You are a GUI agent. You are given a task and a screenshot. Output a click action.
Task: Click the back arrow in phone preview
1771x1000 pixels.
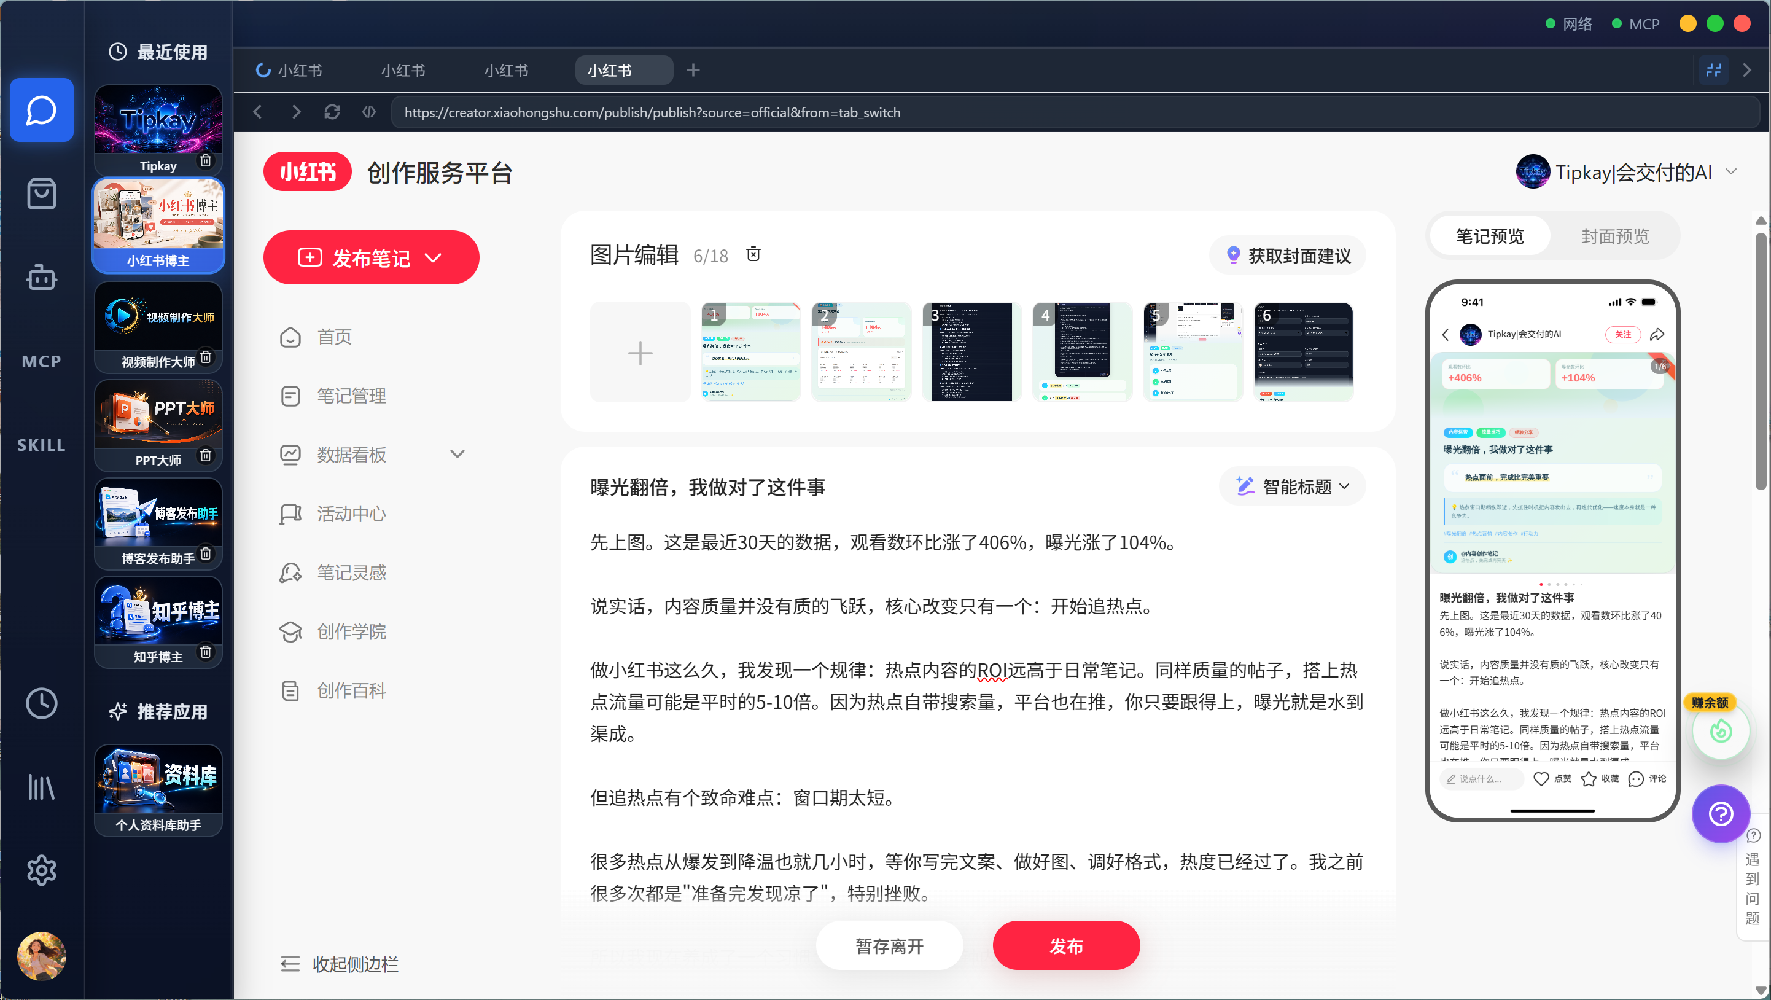click(x=1445, y=334)
